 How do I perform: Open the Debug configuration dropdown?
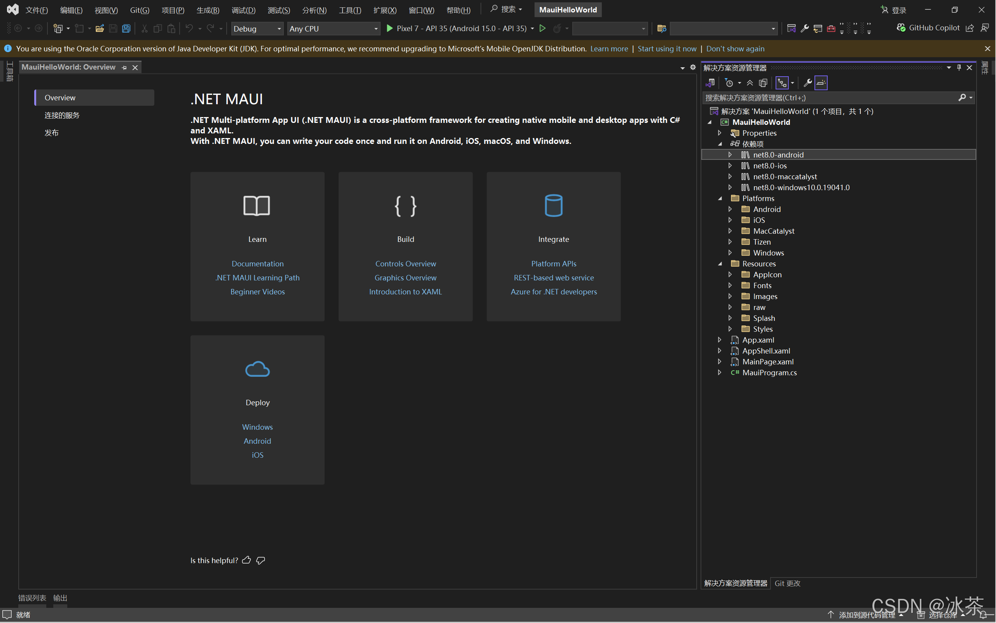pyautogui.click(x=257, y=28)
